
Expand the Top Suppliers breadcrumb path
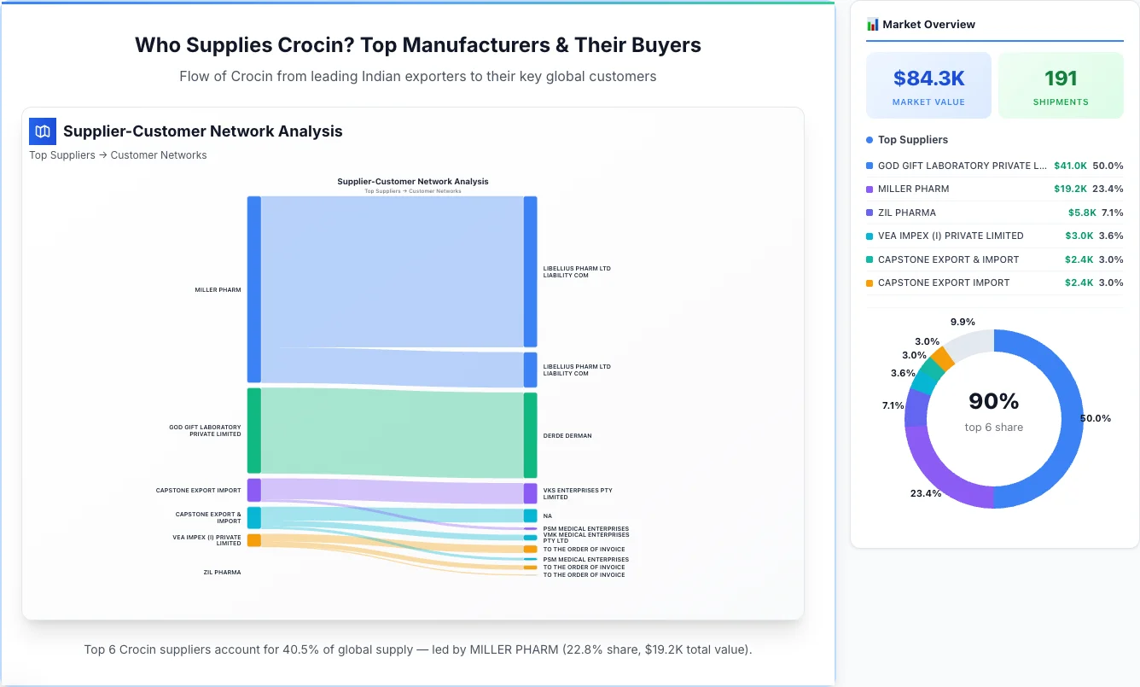61,155
